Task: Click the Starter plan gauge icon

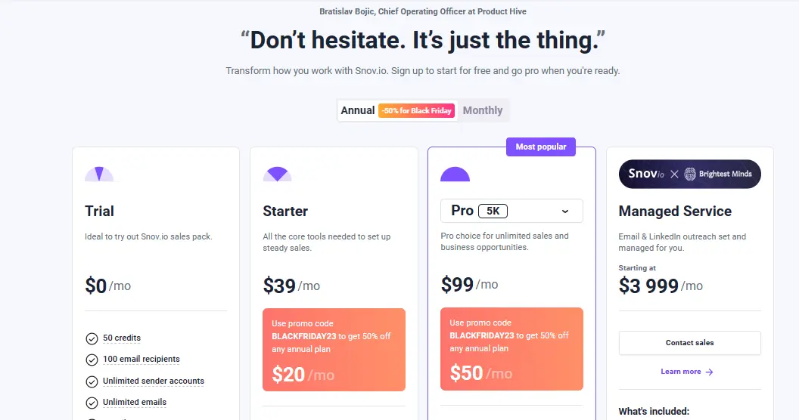Action: click(277, 174)
